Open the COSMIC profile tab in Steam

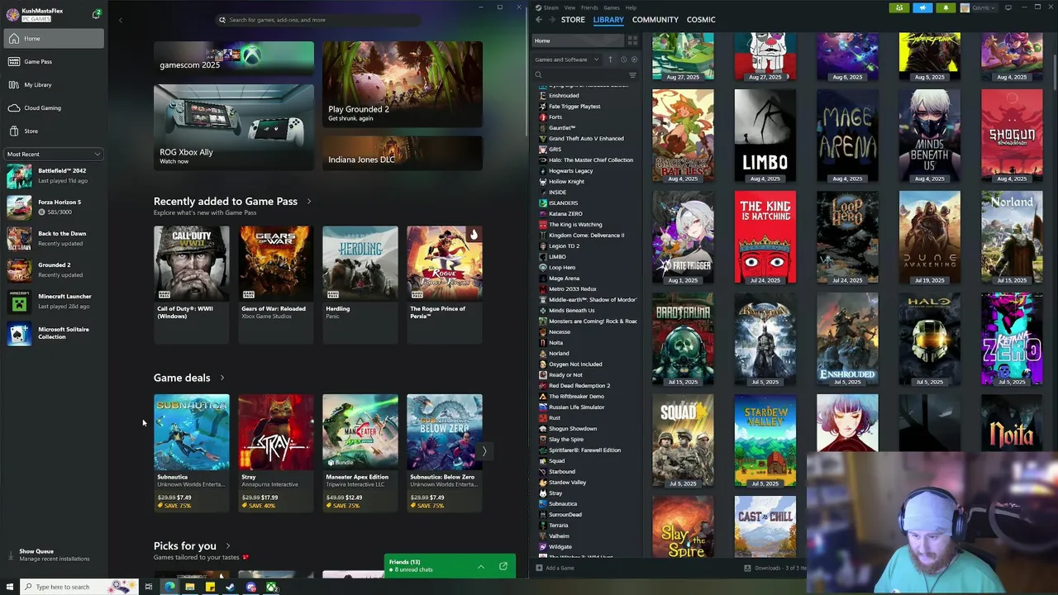[x=701, y=20]
